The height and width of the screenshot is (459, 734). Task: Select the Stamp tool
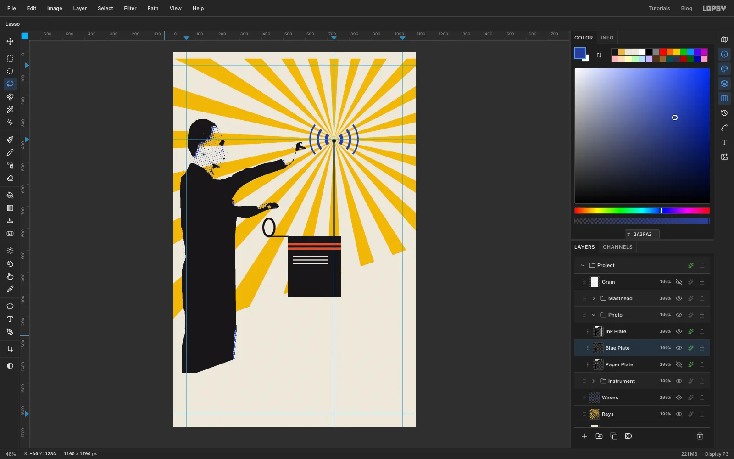[x=10, y=221]
